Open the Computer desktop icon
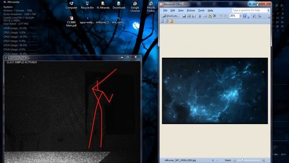289x163 pixels. coord(71,5)
